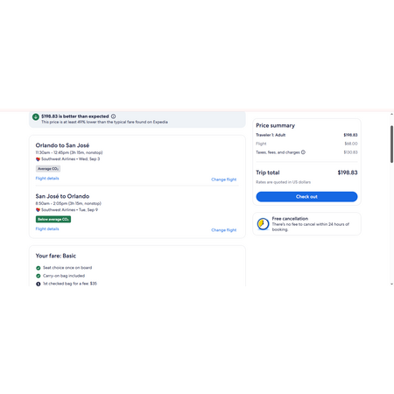Click the Trip total amount $198.83

click(x=348, y=172)
